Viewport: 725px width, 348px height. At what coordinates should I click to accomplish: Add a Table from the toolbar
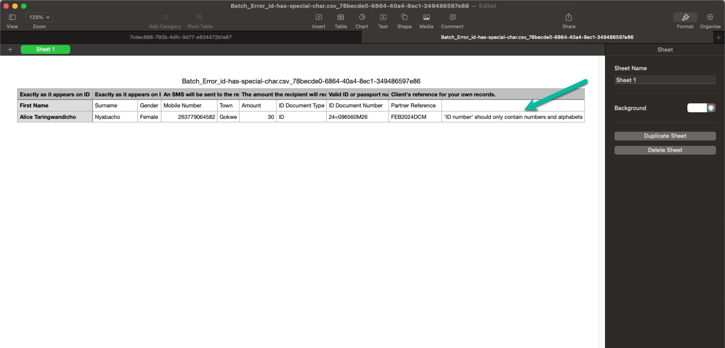point(341,17)
